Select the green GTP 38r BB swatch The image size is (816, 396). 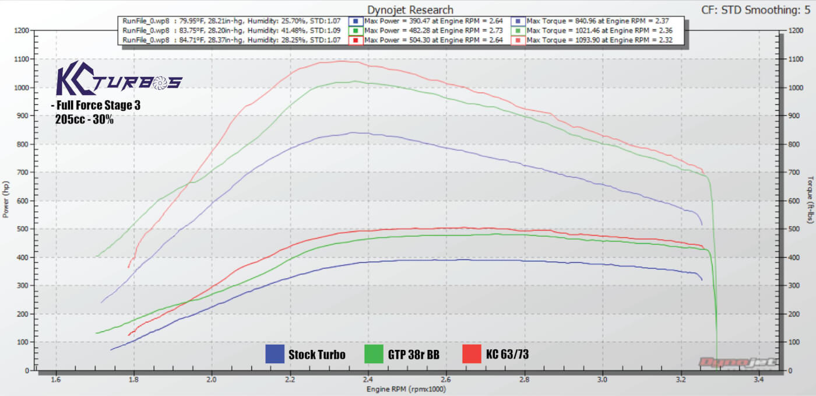373,353
